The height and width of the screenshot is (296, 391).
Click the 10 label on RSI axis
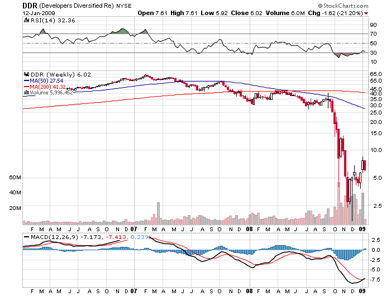click(x=374, y=62)
